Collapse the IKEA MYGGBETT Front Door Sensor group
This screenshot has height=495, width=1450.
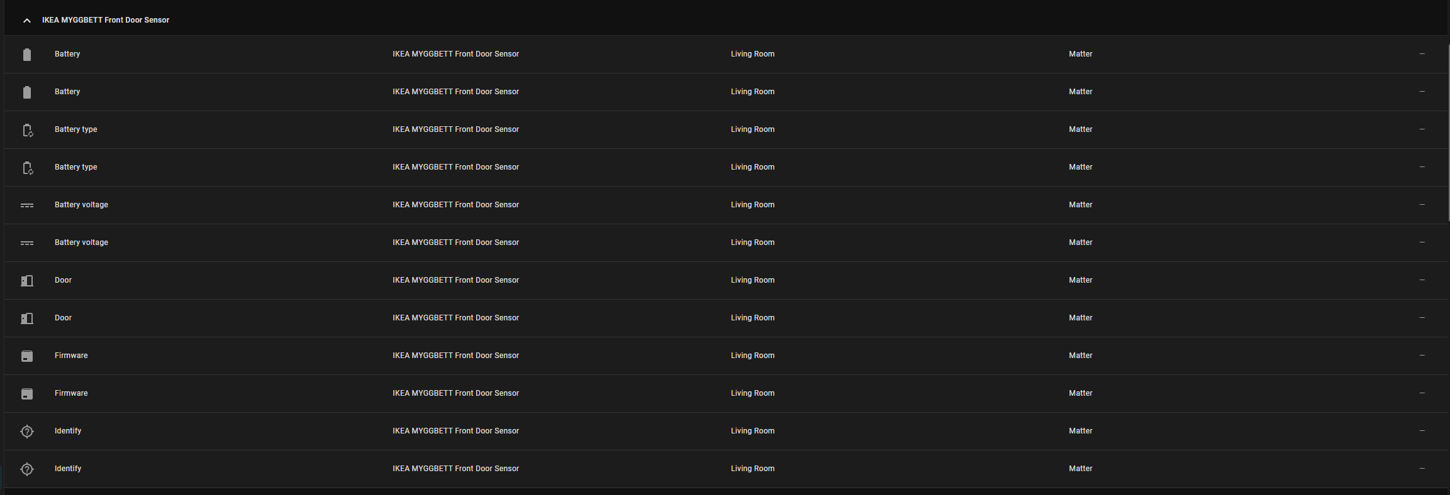26,20
